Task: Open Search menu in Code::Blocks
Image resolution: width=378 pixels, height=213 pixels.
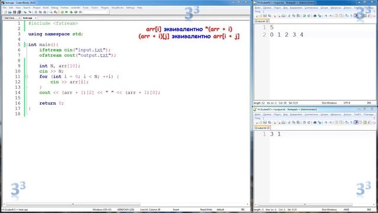Action: pos(27,8)
